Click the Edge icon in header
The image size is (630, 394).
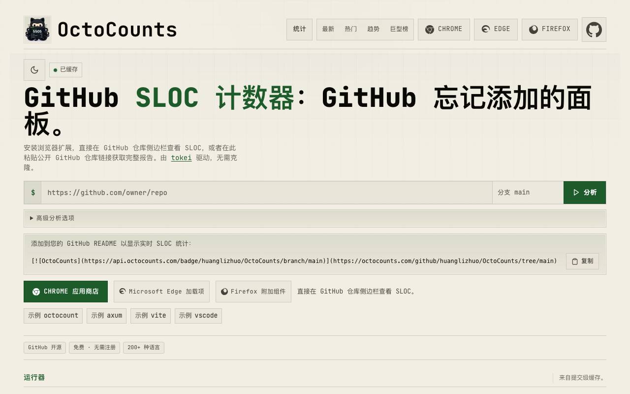tap(486, 30)
